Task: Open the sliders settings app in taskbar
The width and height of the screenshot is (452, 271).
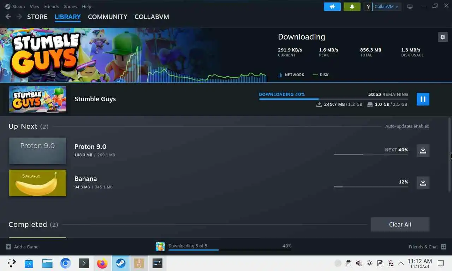Action: tap(157, 263)
